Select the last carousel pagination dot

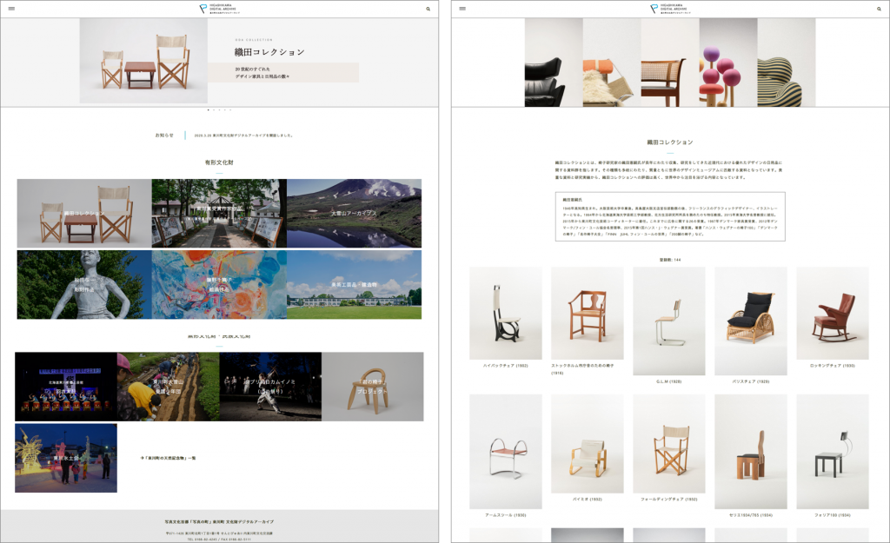click(x=230, y=110)
